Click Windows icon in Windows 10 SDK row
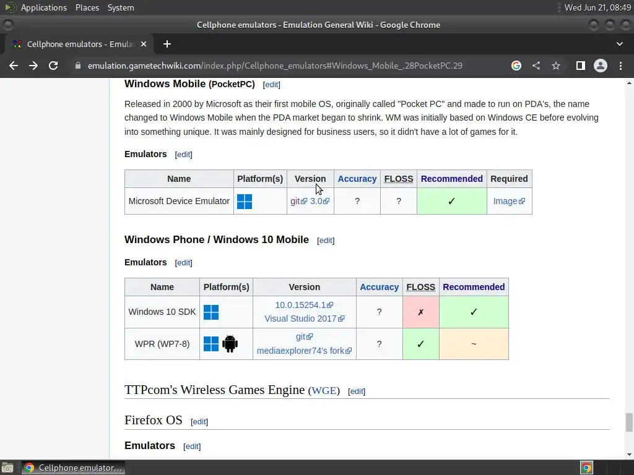 click(x=211, y=312)
